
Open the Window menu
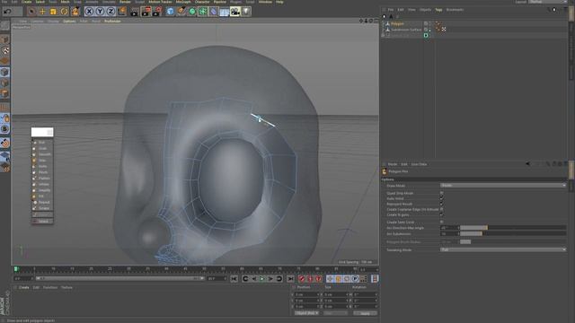[266, 2]
